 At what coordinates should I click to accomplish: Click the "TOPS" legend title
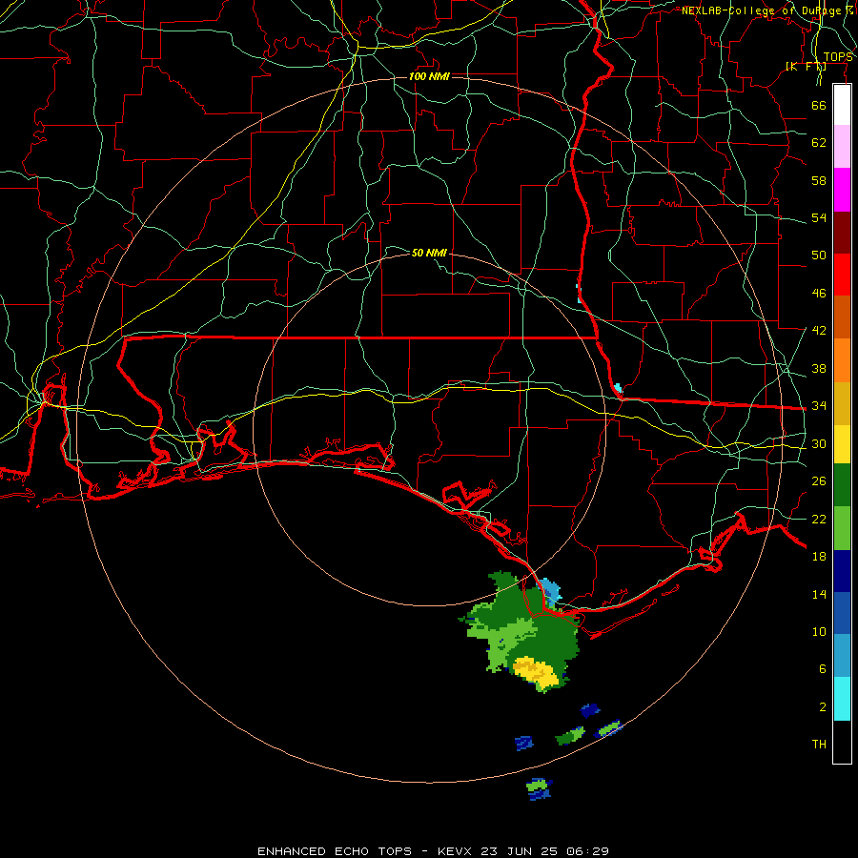point(838,57)
